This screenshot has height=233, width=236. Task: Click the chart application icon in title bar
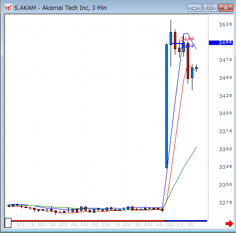(x=9, y=8)
